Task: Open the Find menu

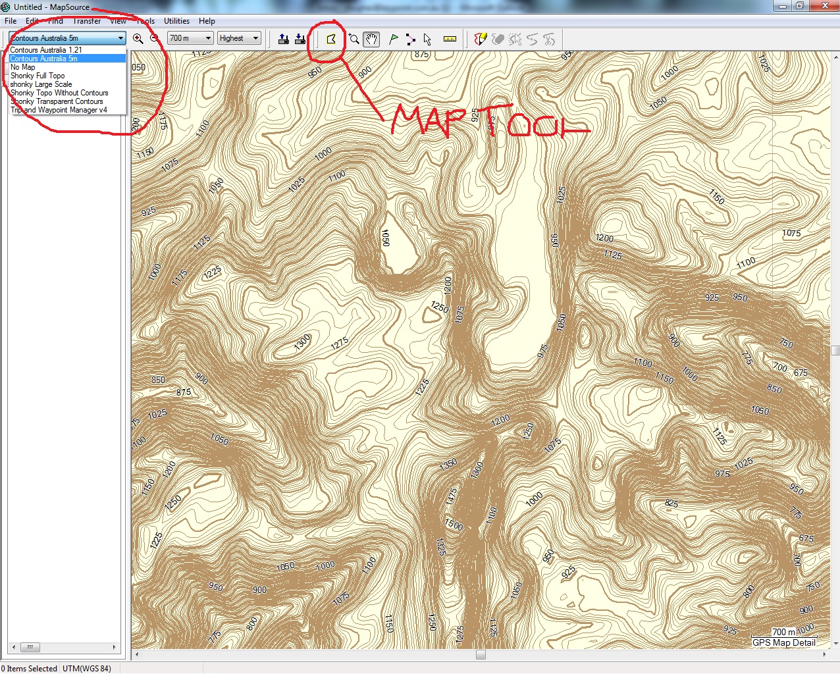Action: 55,21
